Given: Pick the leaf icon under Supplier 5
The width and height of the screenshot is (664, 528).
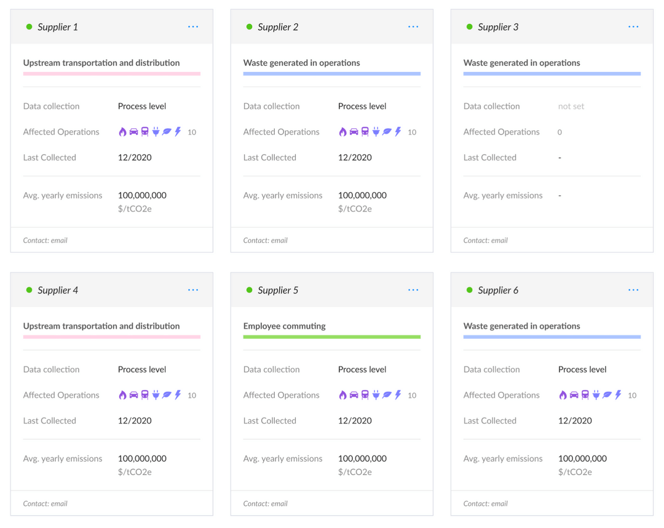Looking at the screenshot, I should (387, 395).
